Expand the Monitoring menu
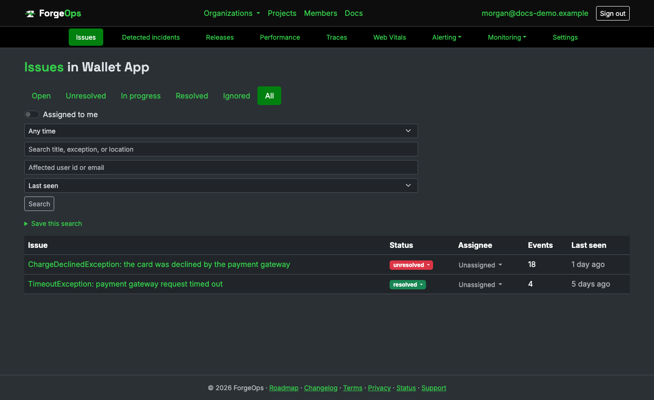654x400 pixels. pyautogui.click(x=507, y=37)
